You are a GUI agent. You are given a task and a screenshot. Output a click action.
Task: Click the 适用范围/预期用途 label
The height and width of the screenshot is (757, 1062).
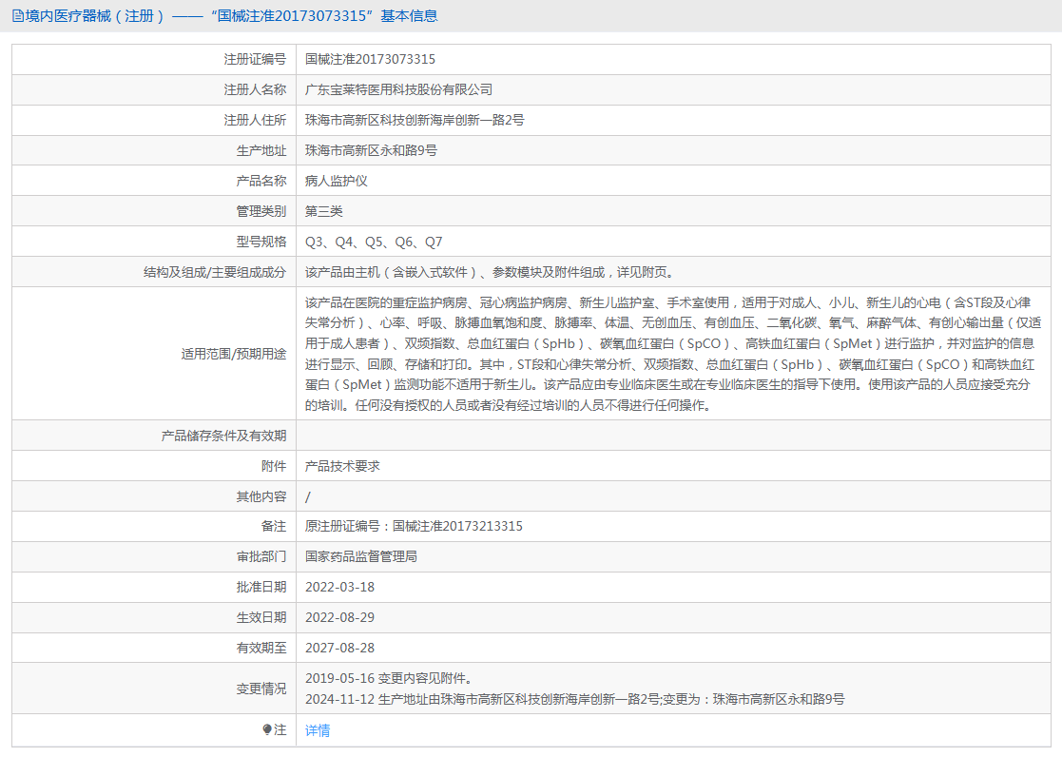click(234, 355)
